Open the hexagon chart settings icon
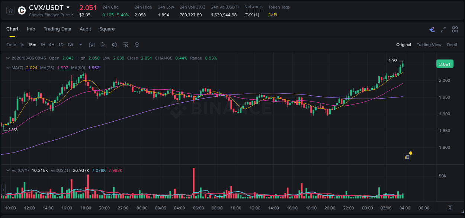465x218 pixels. click(137, 45)
